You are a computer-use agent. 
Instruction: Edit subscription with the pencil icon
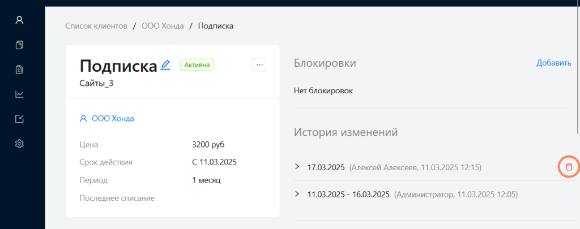pyautogui.click(x=165, y=65)
